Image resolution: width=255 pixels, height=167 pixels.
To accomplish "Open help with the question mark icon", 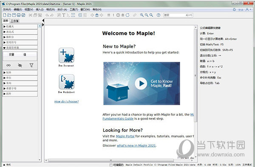I will pyautogui.click(x=159, y=15).
